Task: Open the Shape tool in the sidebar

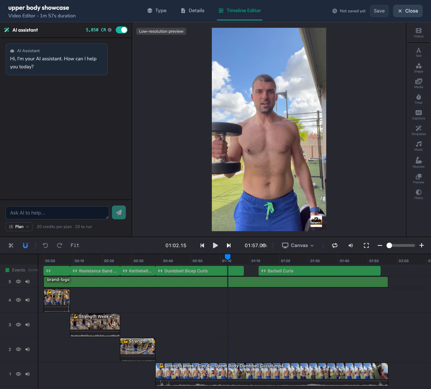Action: (418, 68)
